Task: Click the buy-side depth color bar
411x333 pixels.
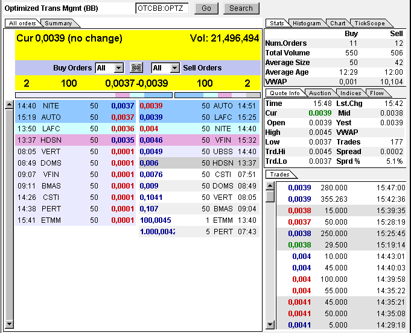Action: tap(94, 95)
